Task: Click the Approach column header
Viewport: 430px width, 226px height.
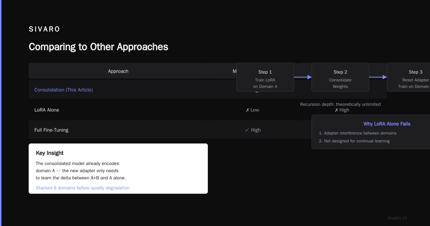Action: click(118, 71)
